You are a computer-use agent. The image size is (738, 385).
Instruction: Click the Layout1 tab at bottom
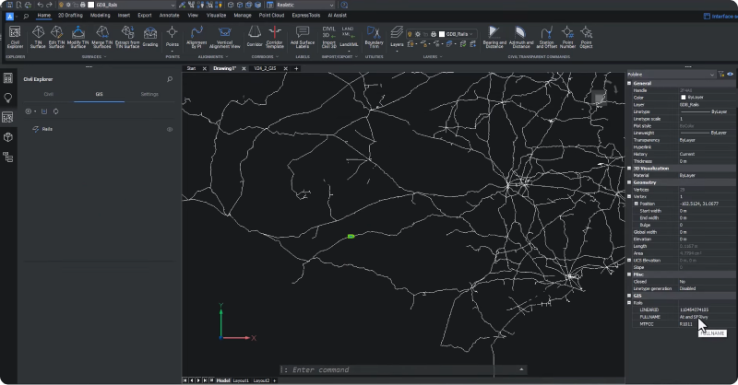pyautogui.click(x=241, y=379)
